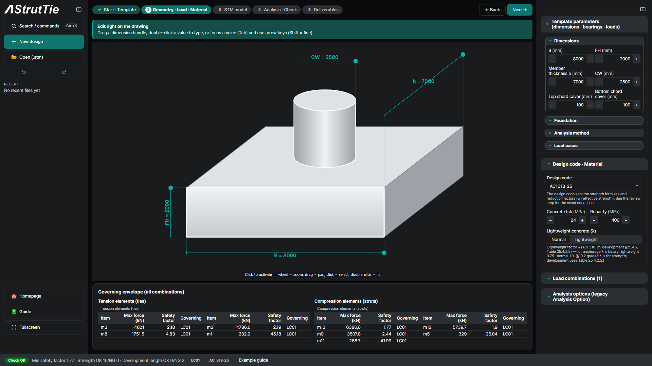Select Normal concrete option
The height and width of the screenshot is (366, 652).
(559, 240)
